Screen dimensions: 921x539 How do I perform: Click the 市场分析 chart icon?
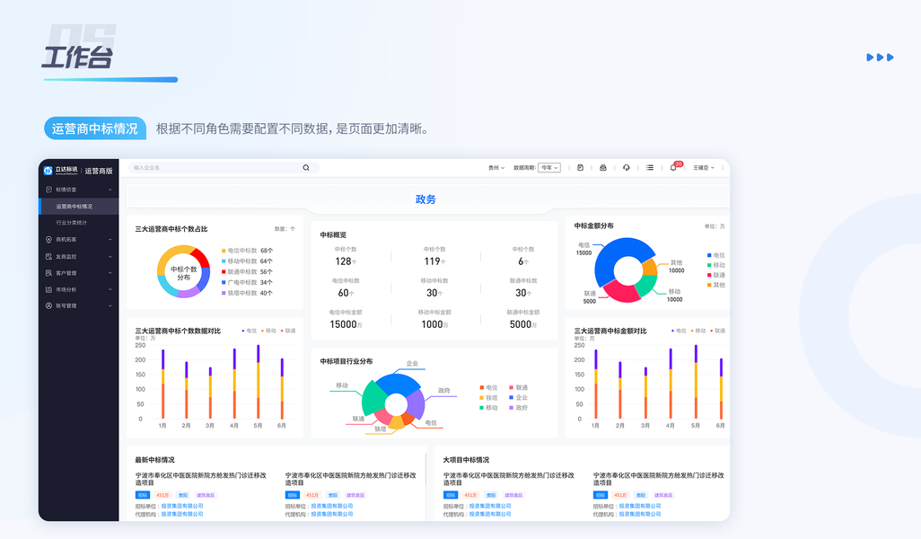(x=48, y=290)
